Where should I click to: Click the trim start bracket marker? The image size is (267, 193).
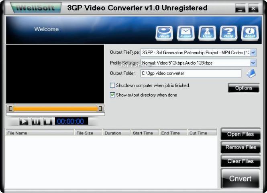pos(10,109)
